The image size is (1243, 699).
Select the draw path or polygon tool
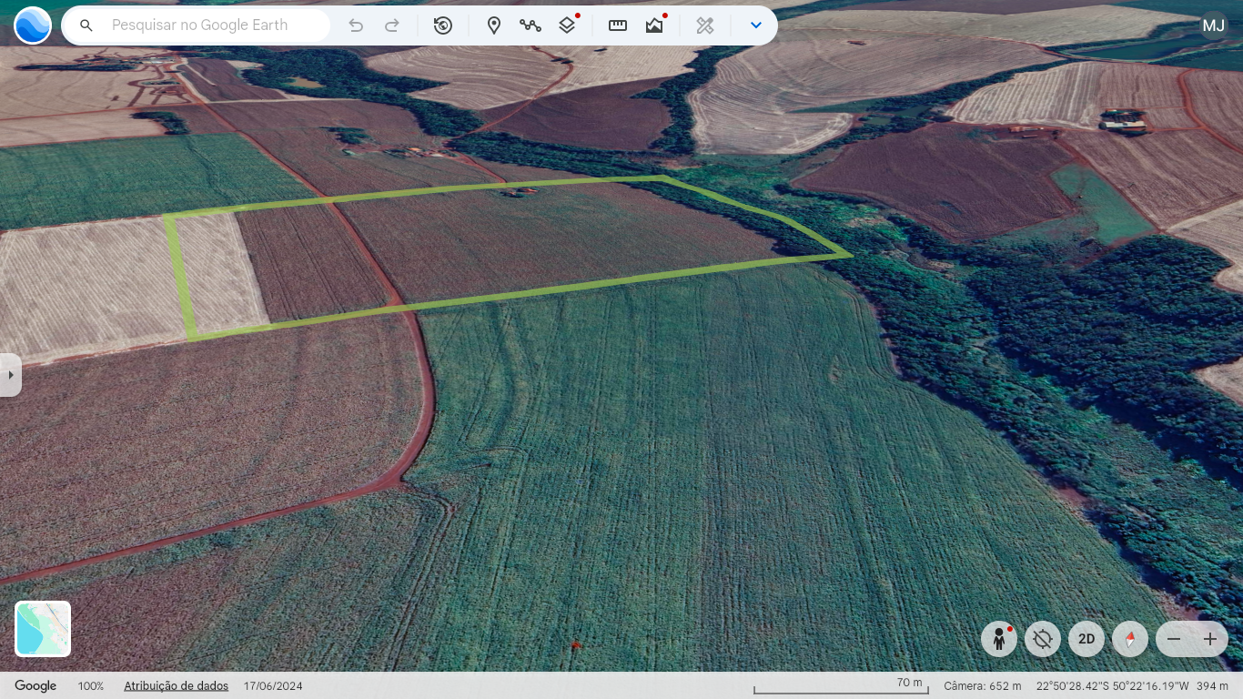(531, 25)
